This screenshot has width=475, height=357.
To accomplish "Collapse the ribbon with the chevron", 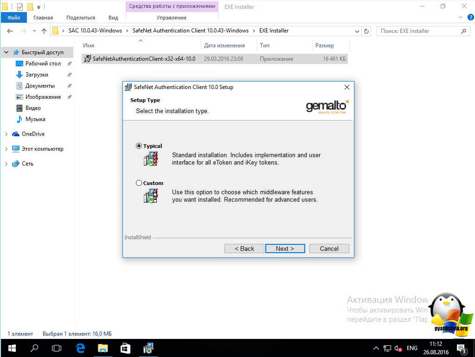I will 461,18.
